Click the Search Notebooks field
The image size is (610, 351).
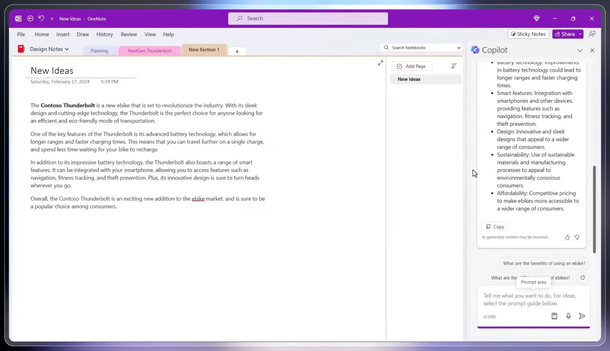click(x=421, y=48)
